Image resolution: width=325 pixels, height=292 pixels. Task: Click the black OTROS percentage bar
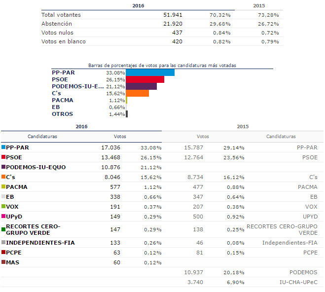[127, 114]
